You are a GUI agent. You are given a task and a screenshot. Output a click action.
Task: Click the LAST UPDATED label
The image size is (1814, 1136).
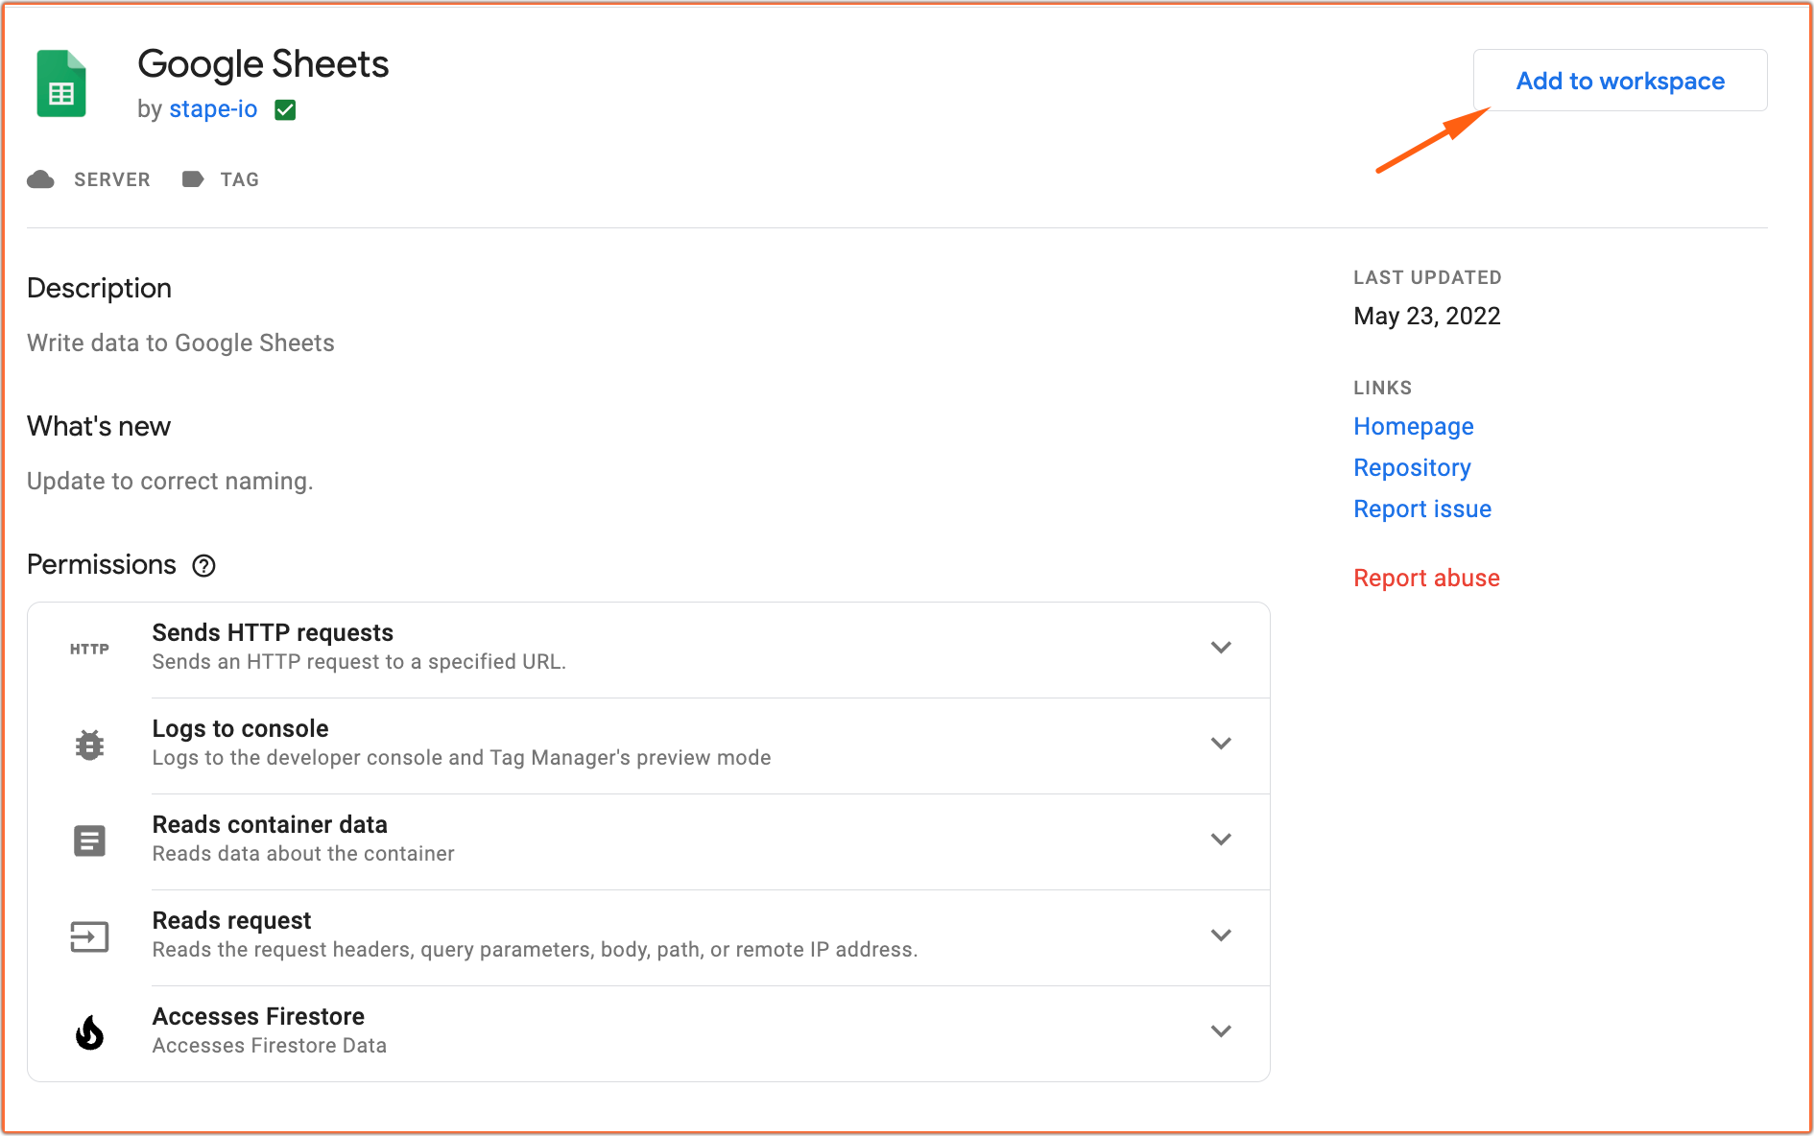click(1427, 278)
